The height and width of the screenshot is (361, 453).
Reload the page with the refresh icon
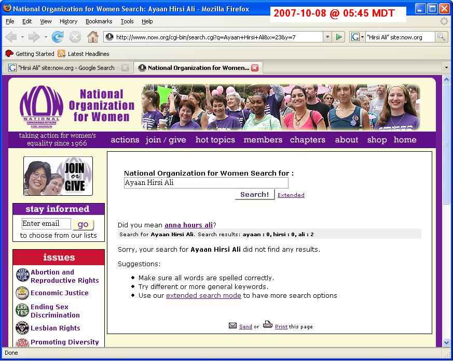(58, 37)
